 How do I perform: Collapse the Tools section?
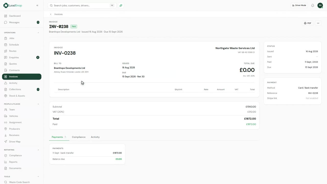38,177
